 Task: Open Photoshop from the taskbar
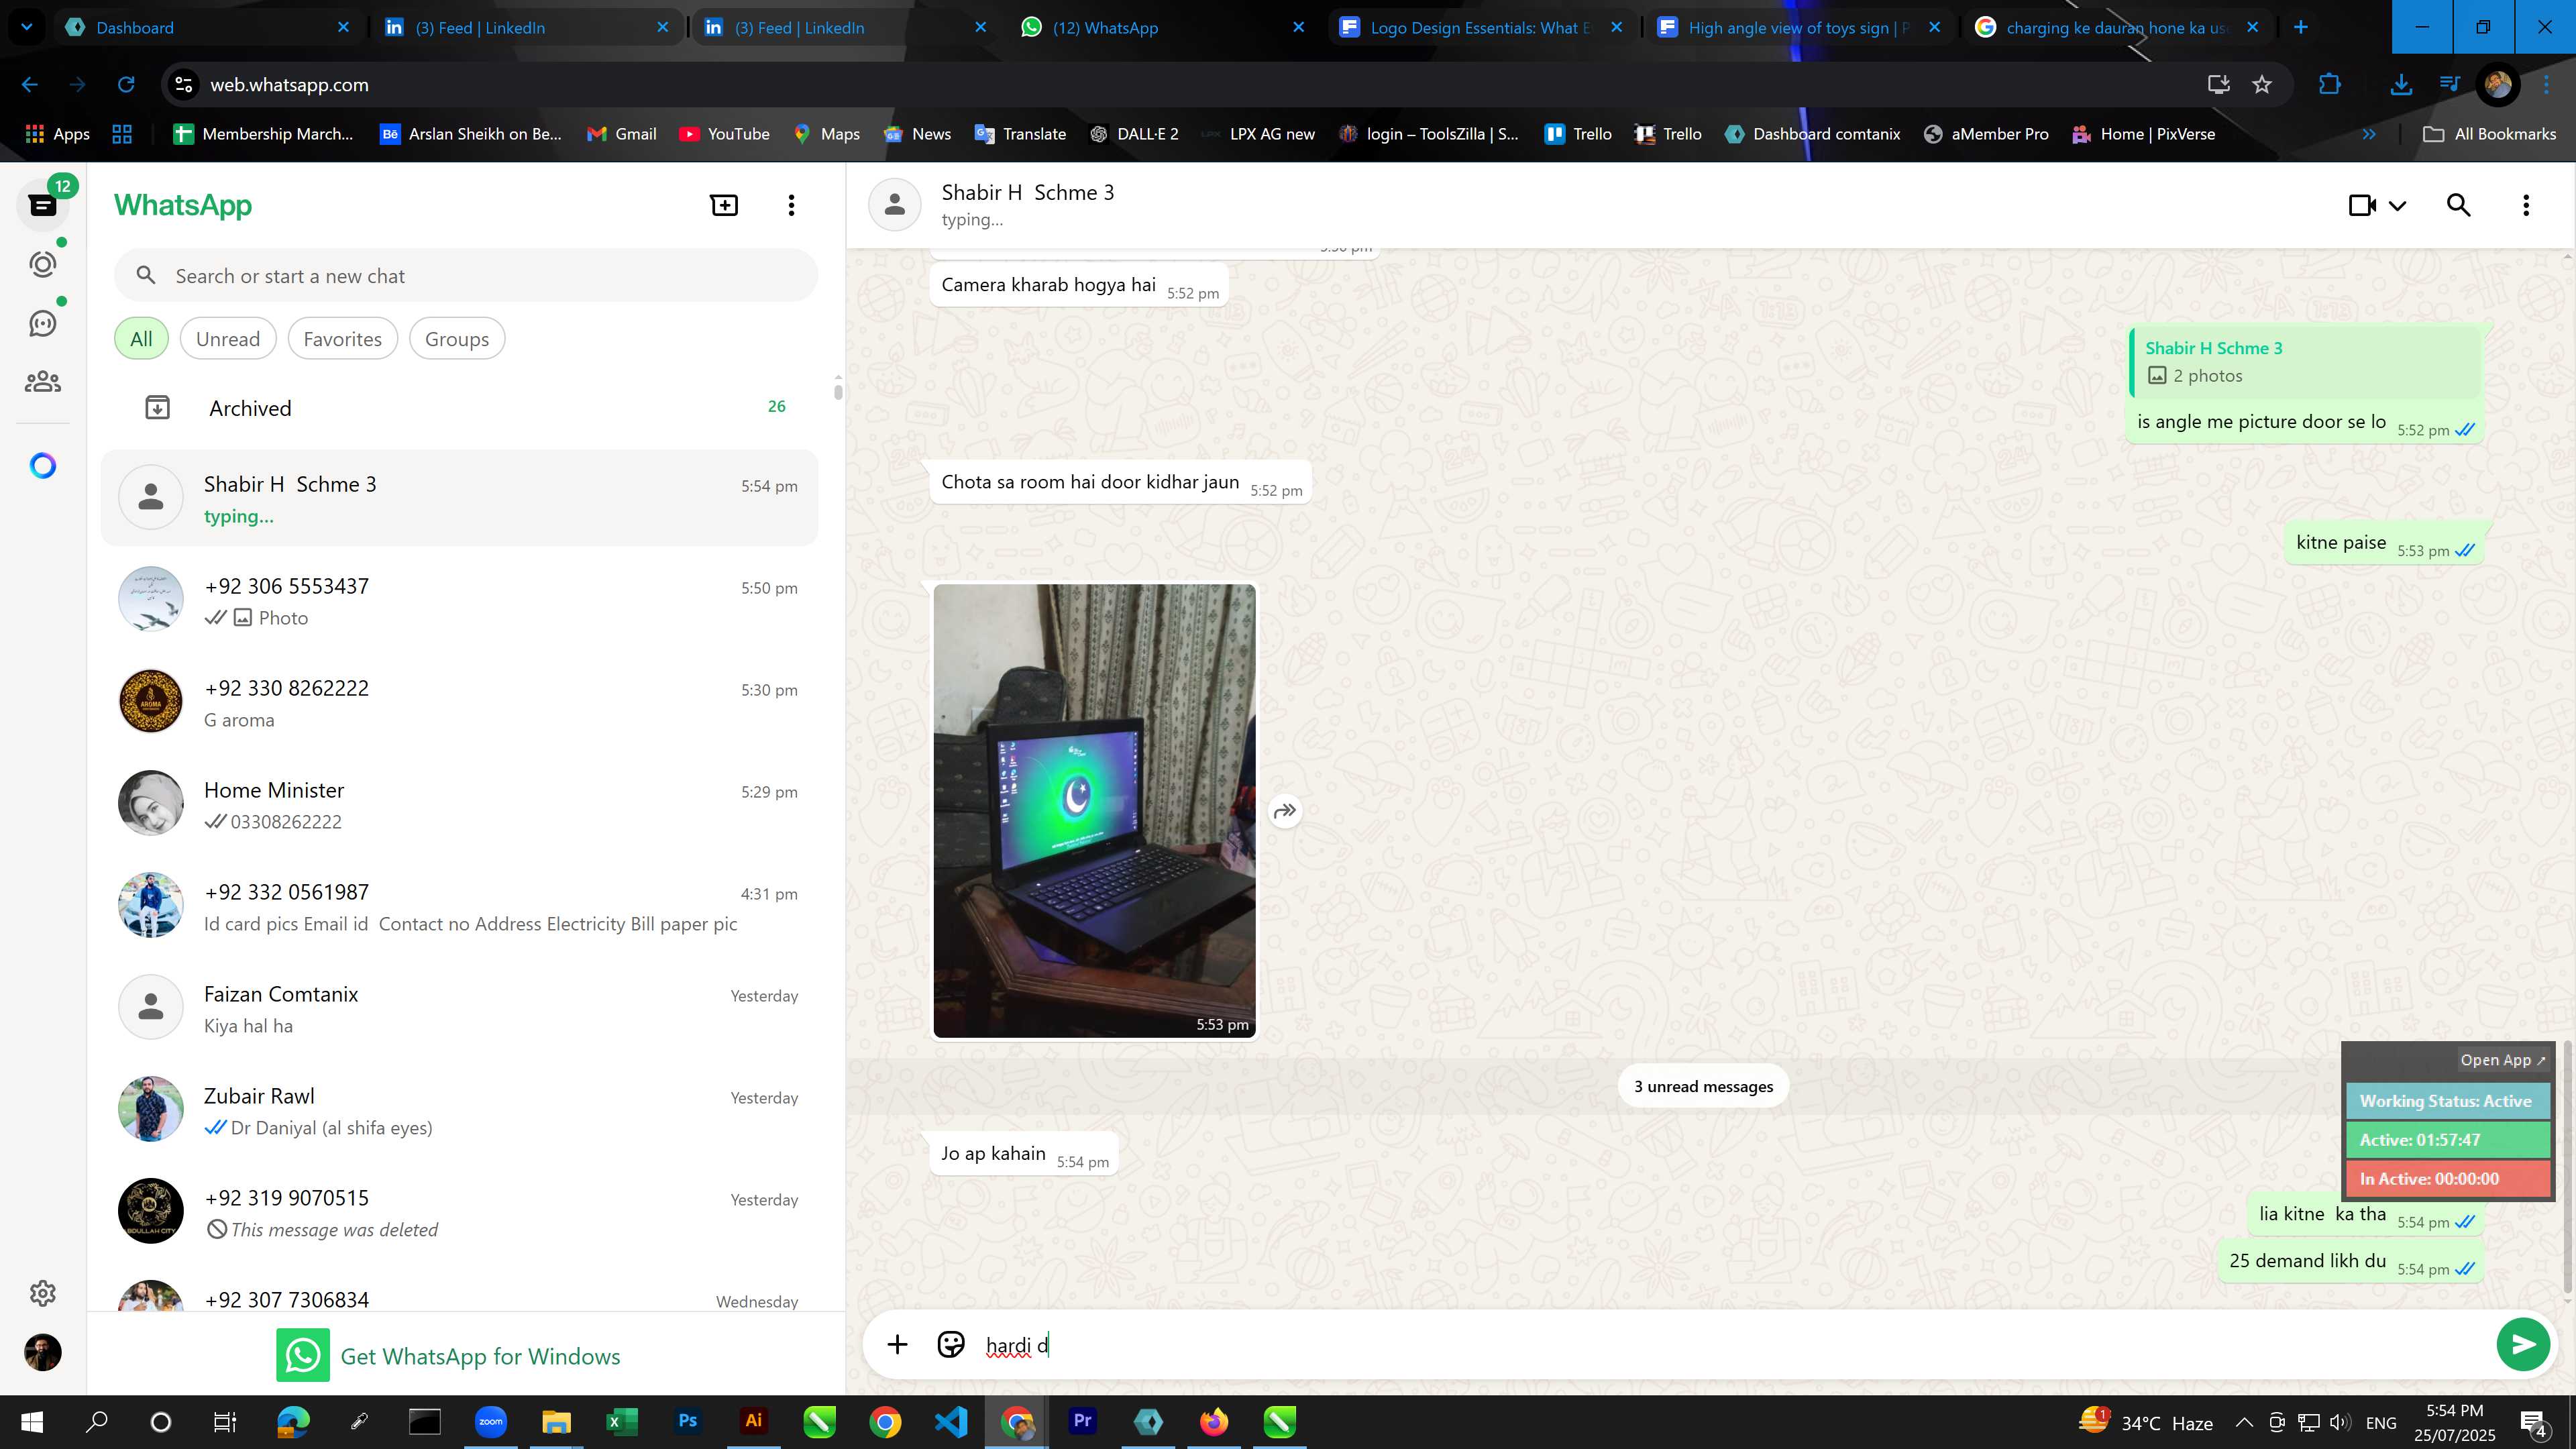687,1421
